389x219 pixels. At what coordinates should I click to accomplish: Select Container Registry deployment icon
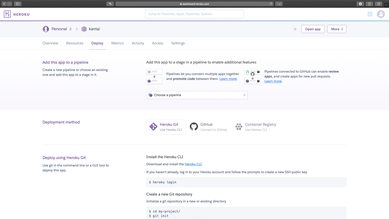(239, 127)
